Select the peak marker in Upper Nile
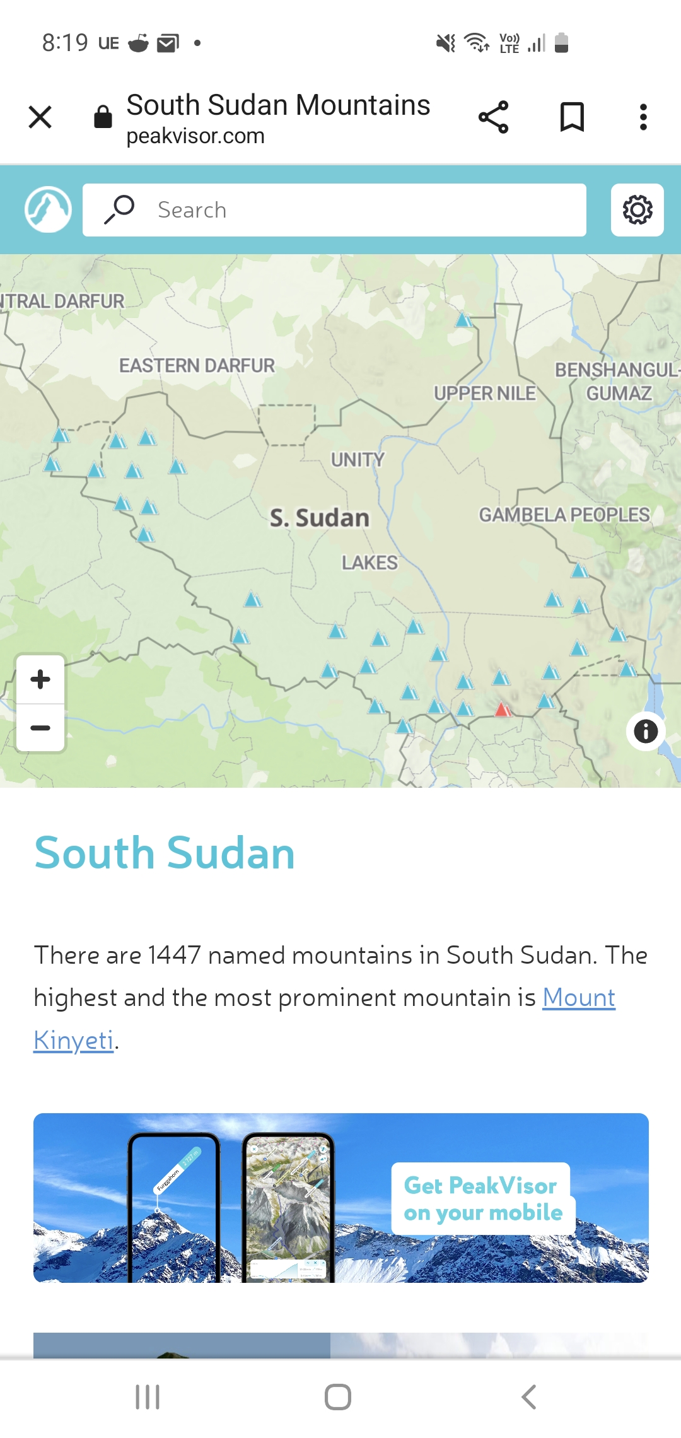The image size is (681, 1438). click(x=464, y=320)
